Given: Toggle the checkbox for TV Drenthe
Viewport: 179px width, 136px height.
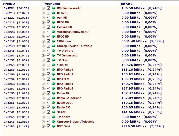Looking at the screenshot, I should [x=48, y=51].
